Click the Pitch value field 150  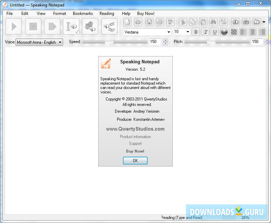tap(257, 42)
